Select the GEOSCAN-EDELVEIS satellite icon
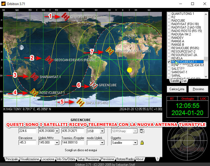 click(49, 60)
